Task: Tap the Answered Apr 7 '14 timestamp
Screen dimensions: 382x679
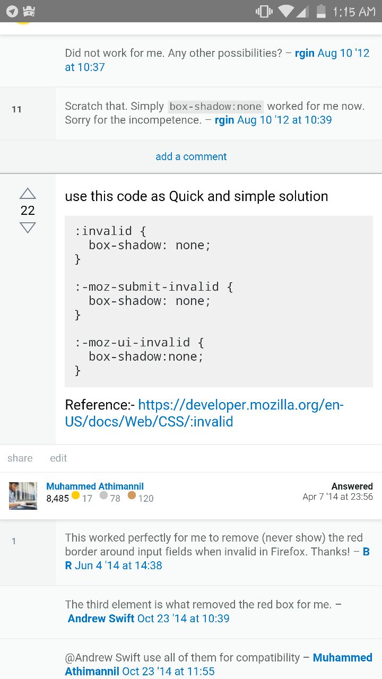Action: pos(337,497)
